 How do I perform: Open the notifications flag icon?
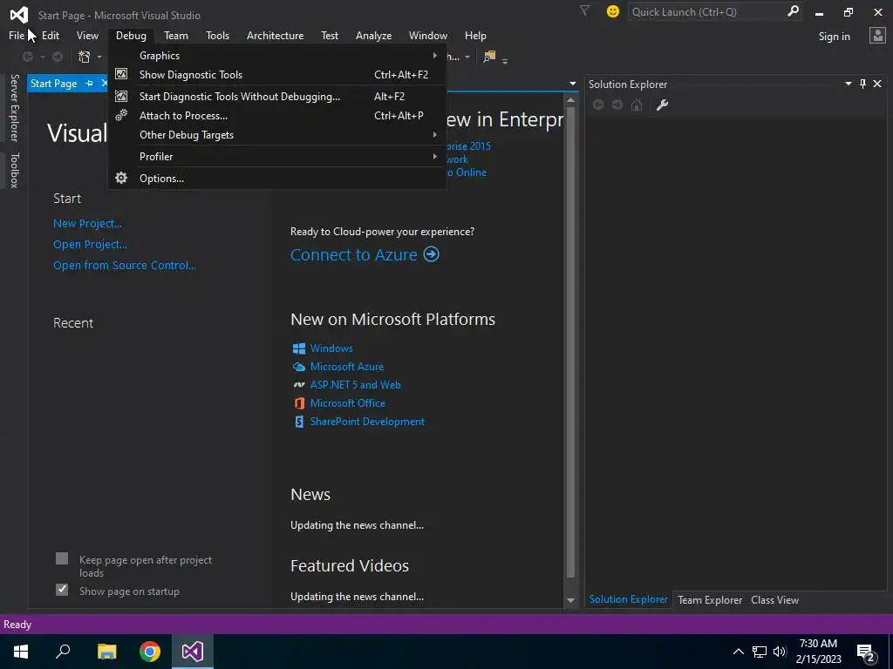click(x=584, y=10)
